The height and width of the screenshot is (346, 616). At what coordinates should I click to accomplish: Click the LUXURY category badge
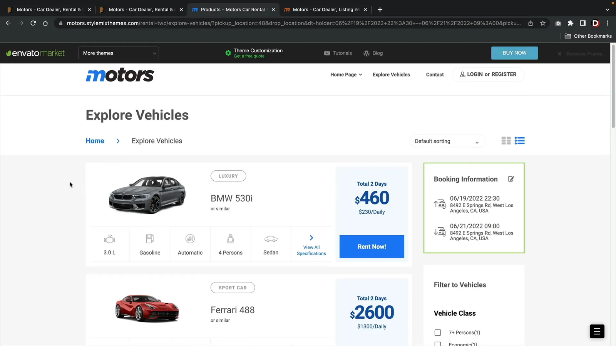228,176
